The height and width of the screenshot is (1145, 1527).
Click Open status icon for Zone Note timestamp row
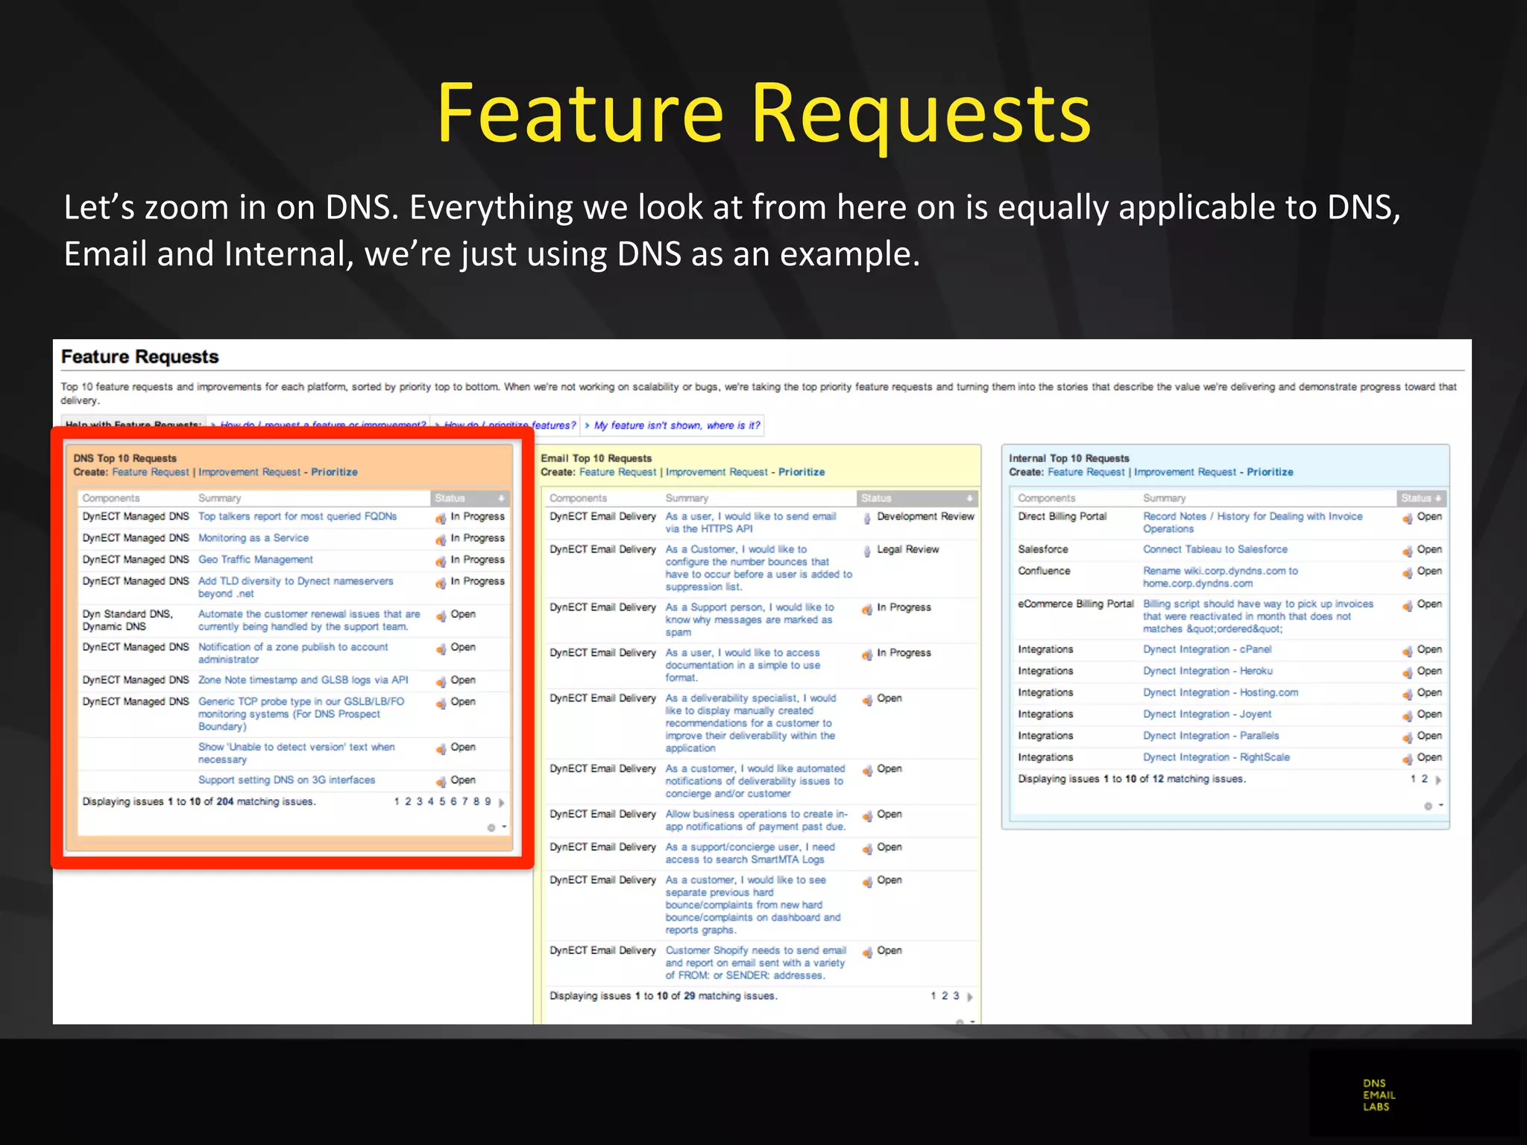(441, 682)
